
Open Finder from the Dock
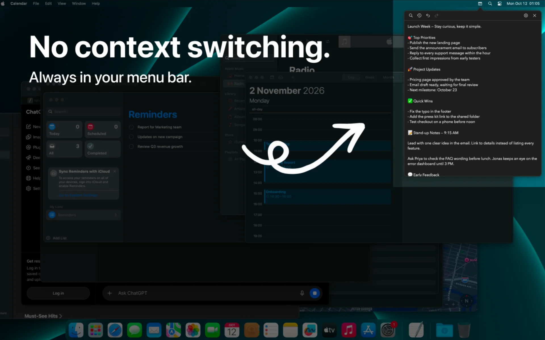tap(76, 330)
